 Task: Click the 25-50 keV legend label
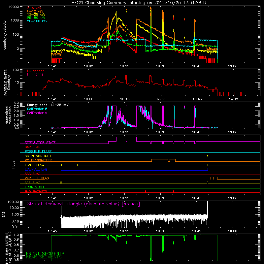coord(36,18)
